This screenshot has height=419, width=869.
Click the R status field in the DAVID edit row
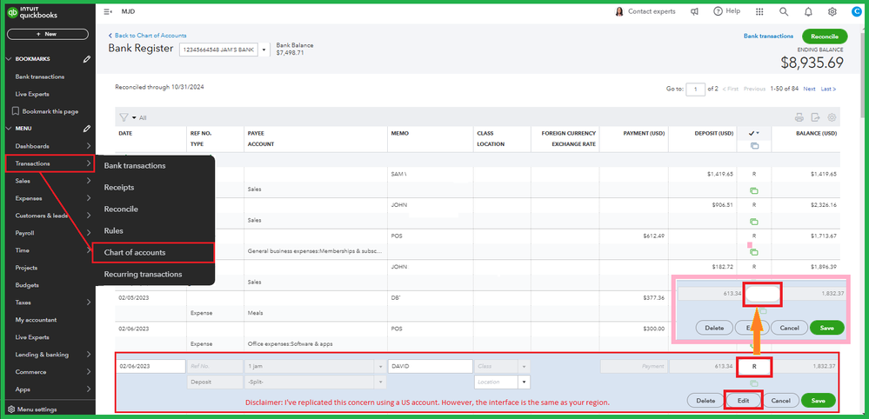753,367
